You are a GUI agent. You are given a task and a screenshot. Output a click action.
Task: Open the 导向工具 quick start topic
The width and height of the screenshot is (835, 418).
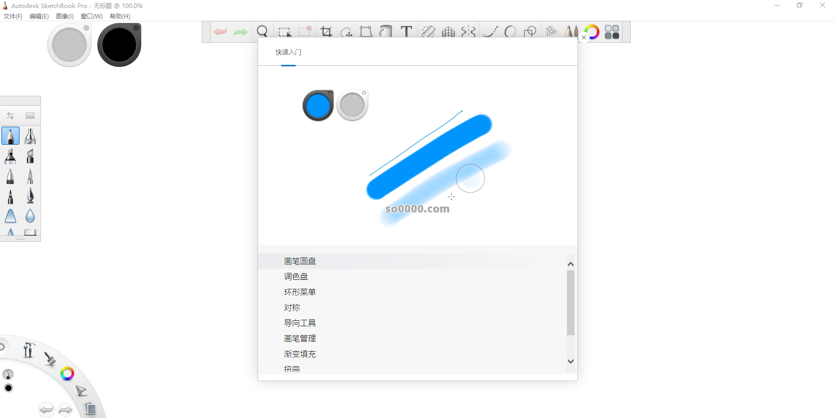coord(300,323)
